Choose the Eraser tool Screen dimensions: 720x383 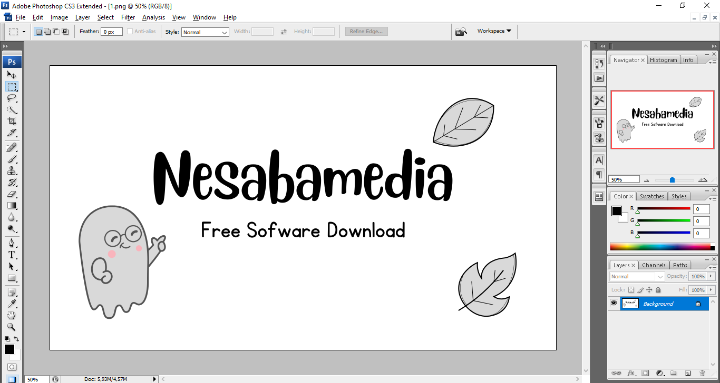(x=12, y=194)
